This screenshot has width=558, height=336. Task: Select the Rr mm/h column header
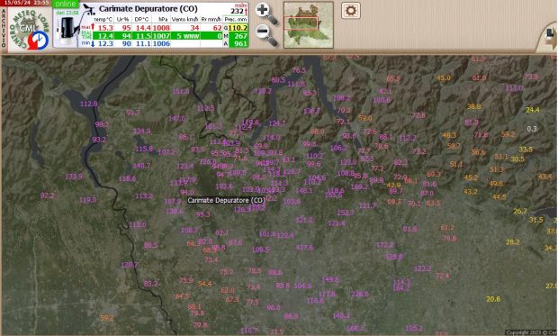211,19
